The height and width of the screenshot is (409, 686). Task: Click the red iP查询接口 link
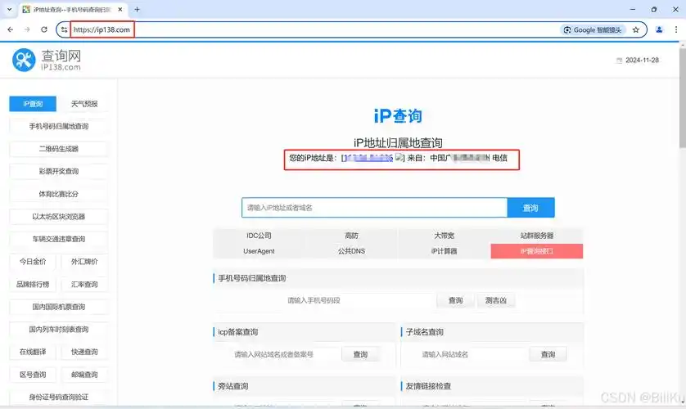(536, 251)
